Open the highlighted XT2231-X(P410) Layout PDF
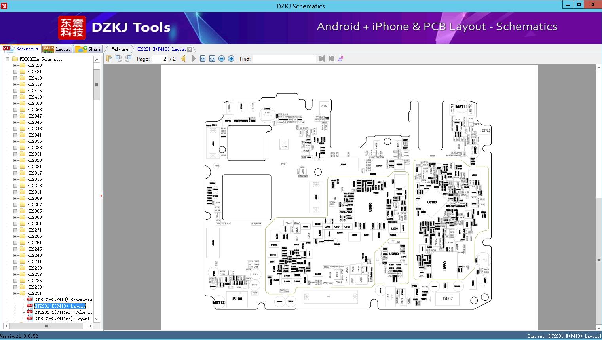The height and width of the screenshot is (340, 602). [x=60, y=306]
